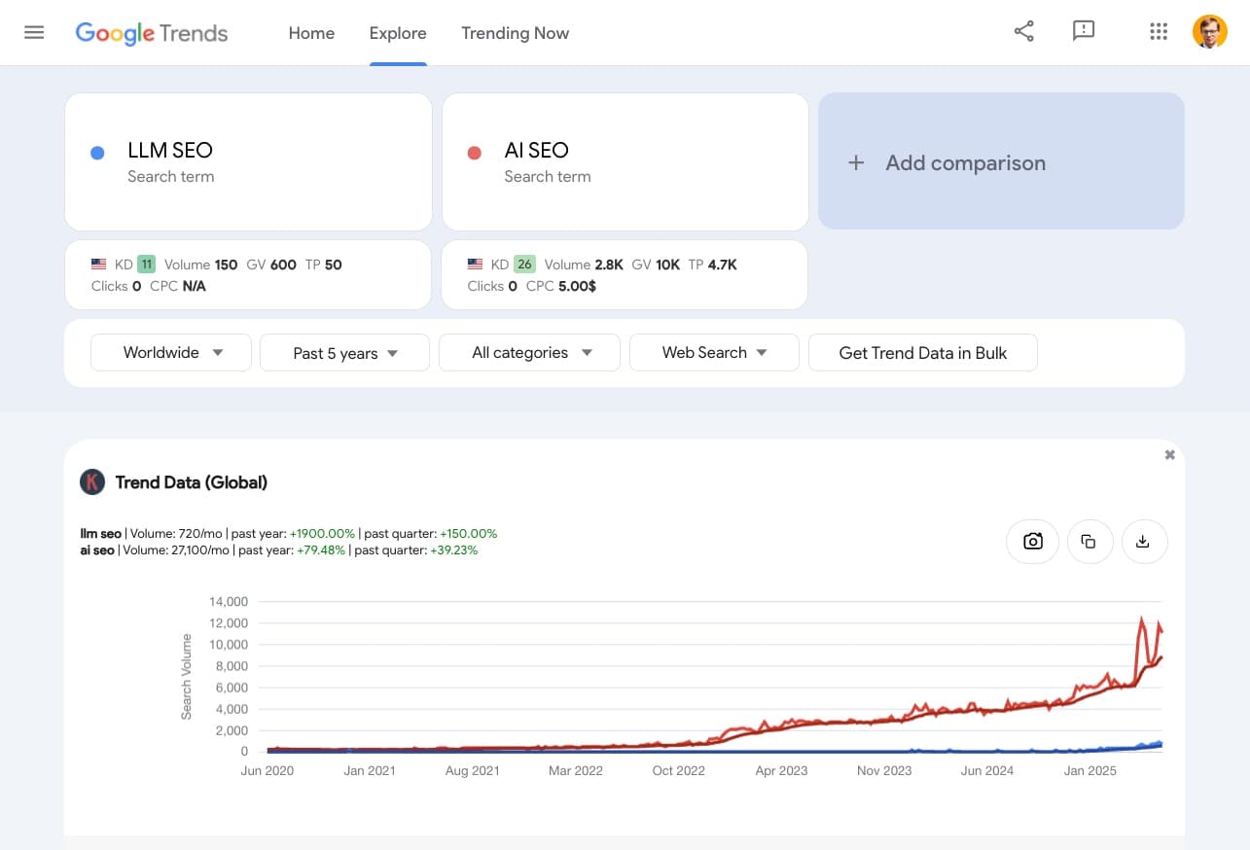
Task: Click the Volume 2.8K value
Action: [x=608, y=265]
